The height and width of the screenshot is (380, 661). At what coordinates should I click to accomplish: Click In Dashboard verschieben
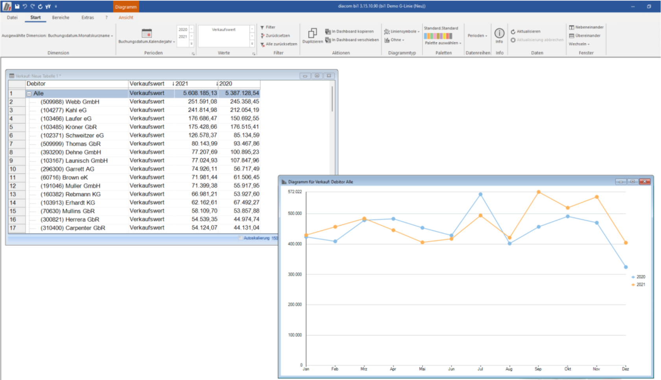352,40
